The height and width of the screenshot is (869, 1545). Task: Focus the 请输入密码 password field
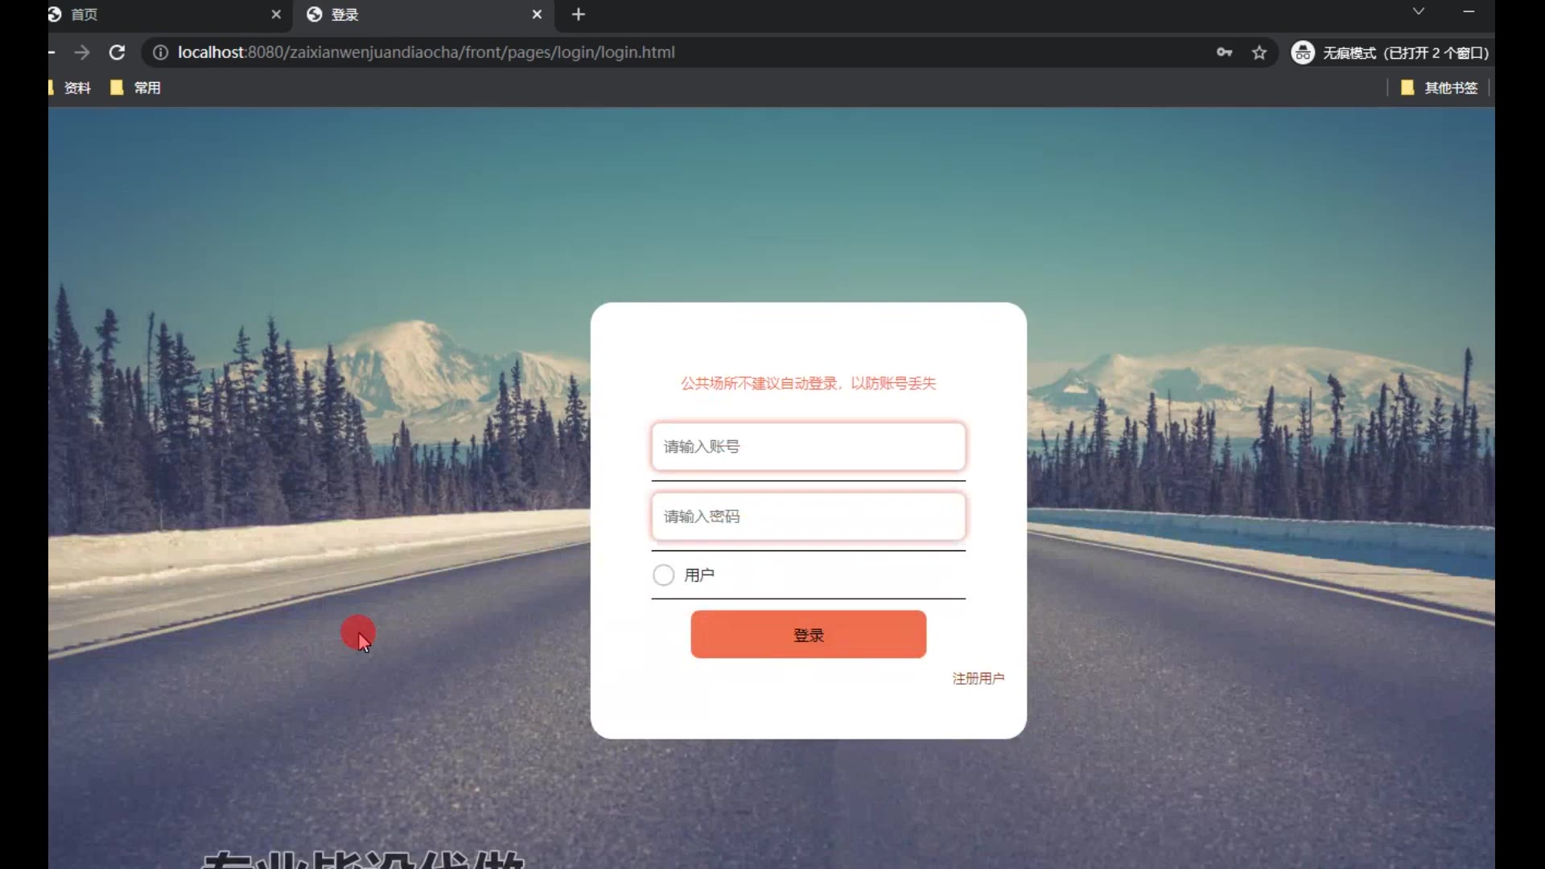tap(808, 517)
